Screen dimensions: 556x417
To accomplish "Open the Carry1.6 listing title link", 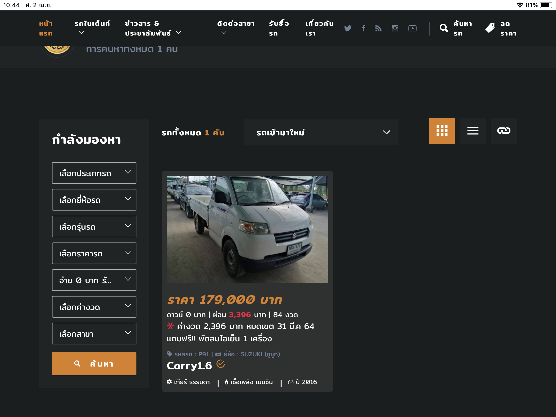I will 189,366.
